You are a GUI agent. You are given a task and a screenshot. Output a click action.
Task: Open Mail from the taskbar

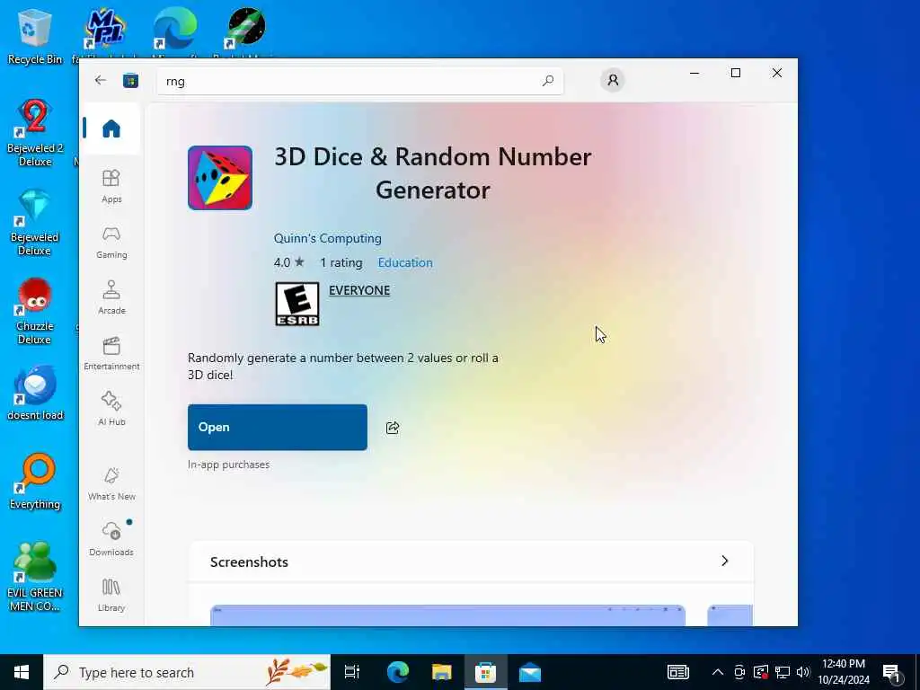[530, 672]
